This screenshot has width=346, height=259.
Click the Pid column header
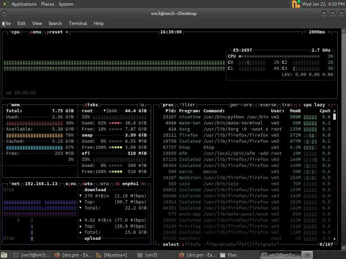pos(171,111)
